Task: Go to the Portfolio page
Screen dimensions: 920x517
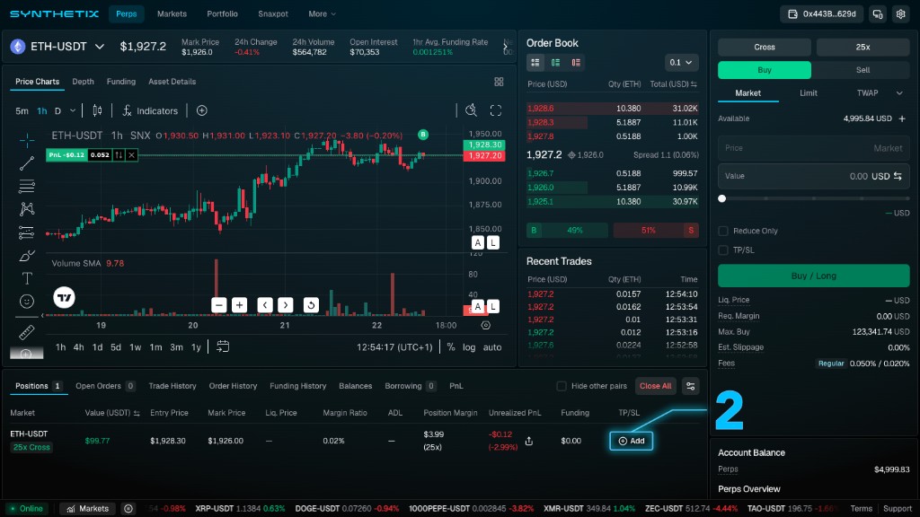Action: 223,14
